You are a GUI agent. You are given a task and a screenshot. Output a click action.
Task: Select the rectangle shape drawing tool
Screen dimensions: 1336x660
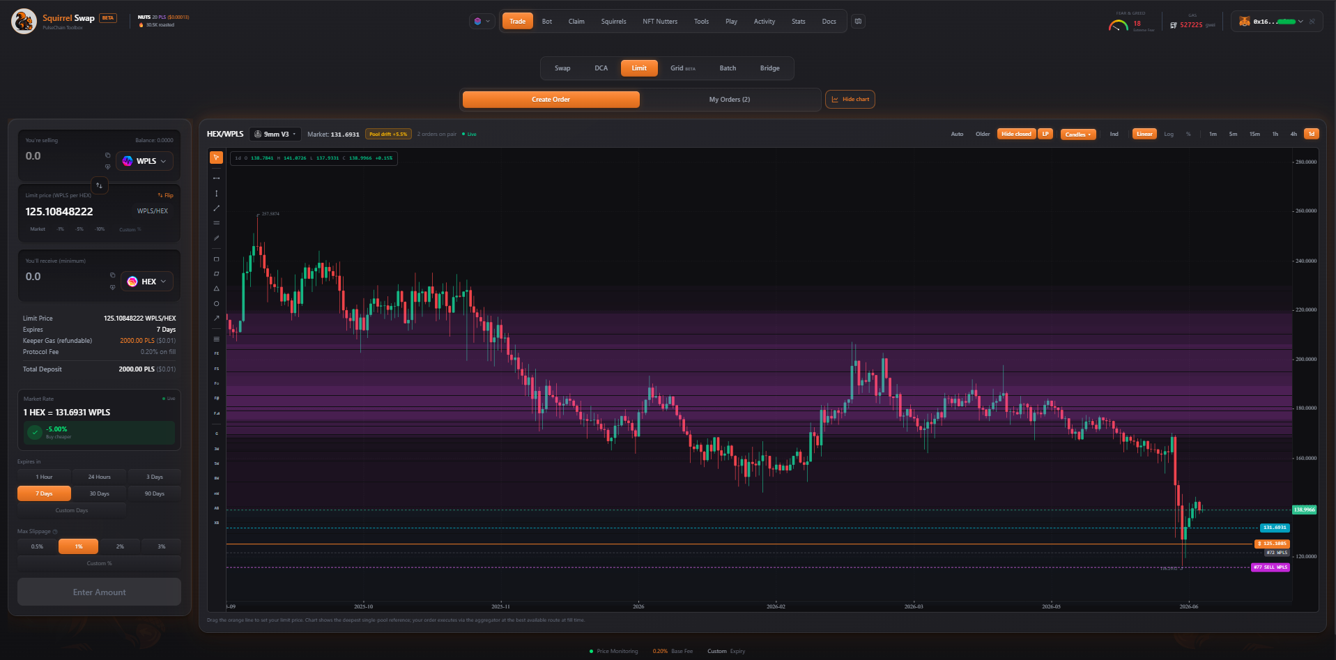point(216,259)
